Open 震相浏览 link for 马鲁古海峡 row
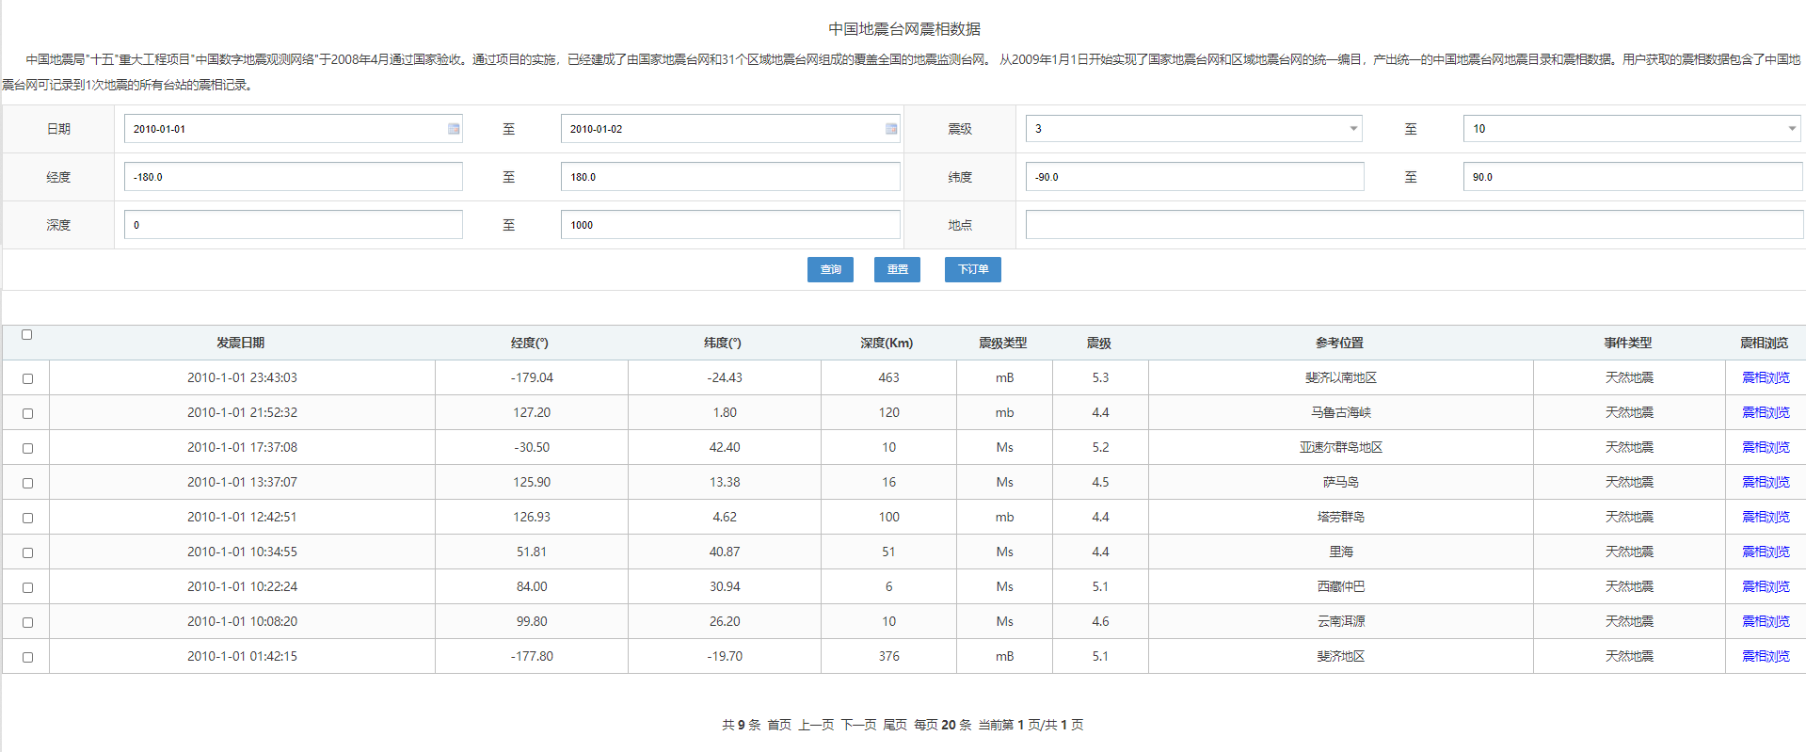 pos(1766,412)
